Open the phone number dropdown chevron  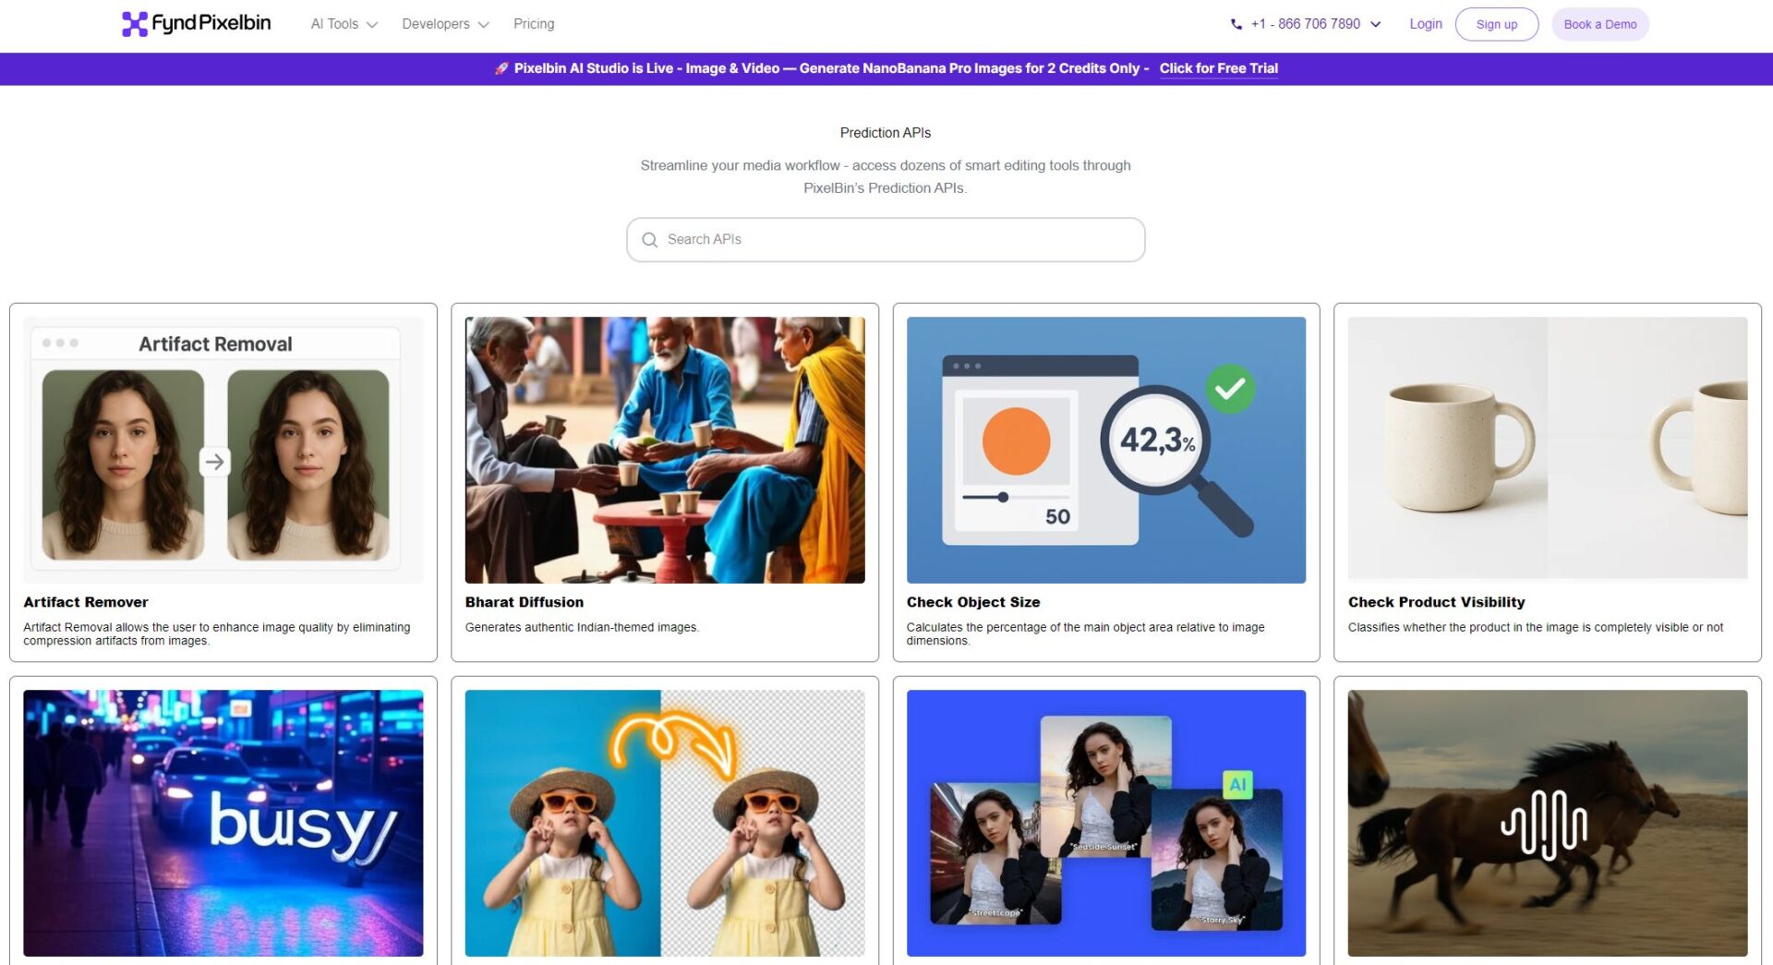point(1375,25)
